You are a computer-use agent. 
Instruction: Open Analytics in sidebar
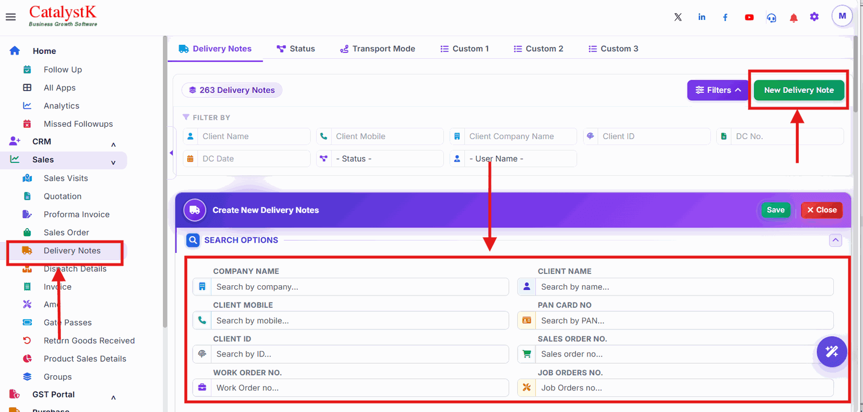(x=61, y=106)
